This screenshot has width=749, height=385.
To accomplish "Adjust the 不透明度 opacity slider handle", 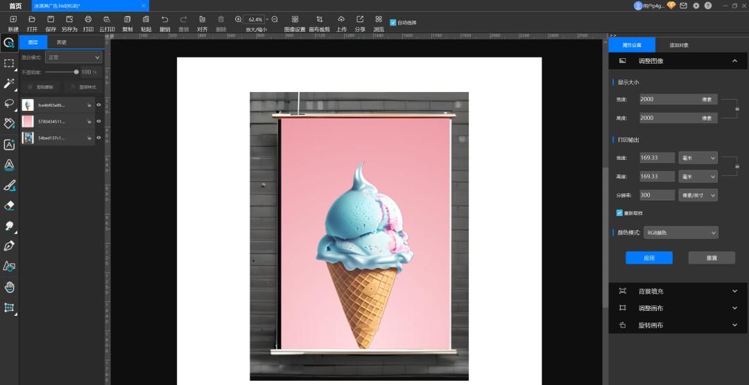I will 76,72.
